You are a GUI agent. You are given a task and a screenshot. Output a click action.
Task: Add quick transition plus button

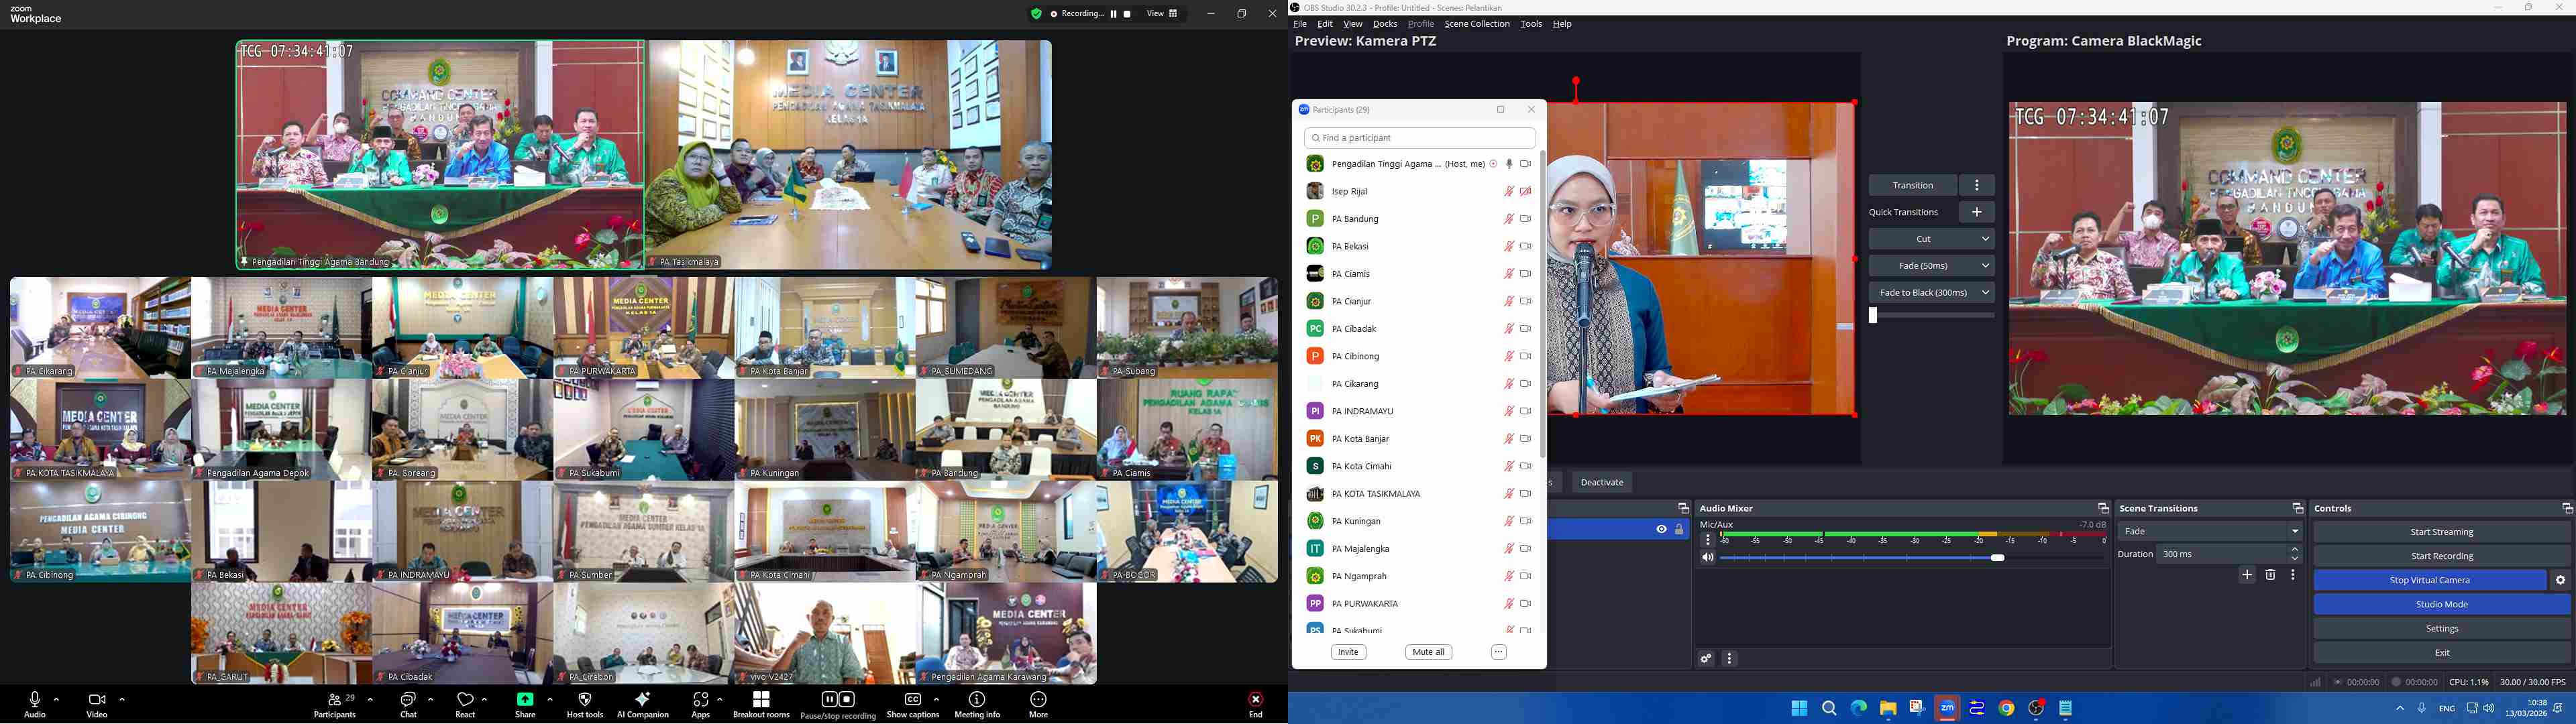tap(1976, 212)
